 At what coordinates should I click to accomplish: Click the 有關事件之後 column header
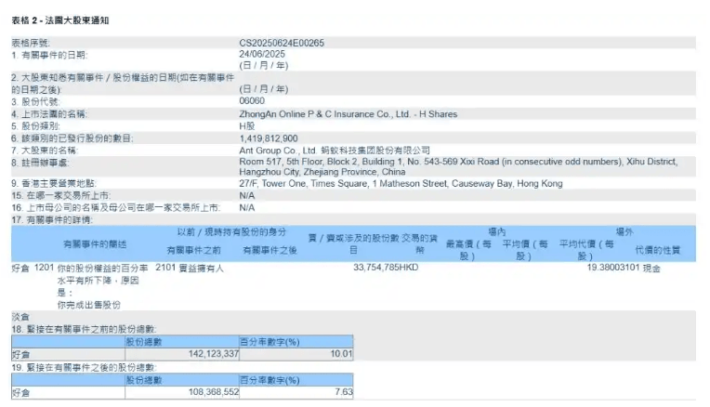270,250
